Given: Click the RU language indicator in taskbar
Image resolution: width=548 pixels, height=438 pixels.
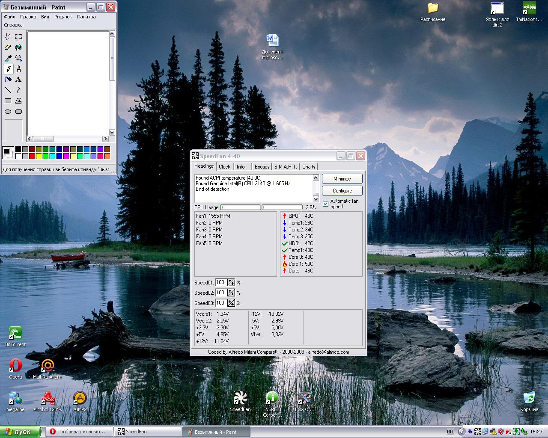Looking at the screenshot, I should (x=450, y=432).
